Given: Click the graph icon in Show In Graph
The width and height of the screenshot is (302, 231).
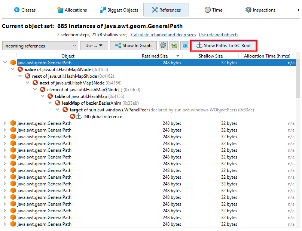Looking at the screenshot, I should [x=118, y=45].
